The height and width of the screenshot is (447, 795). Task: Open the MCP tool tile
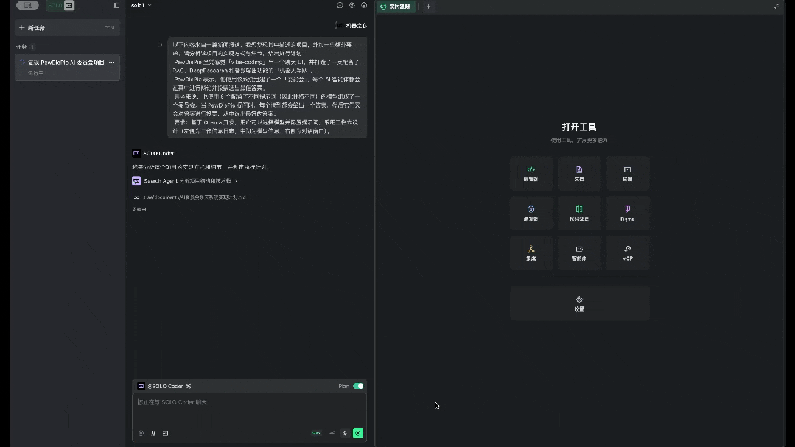(x=627, y=253)
